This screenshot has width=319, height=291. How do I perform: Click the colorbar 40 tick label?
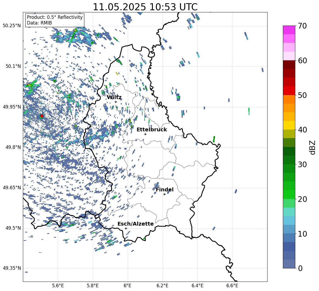[302, 130]
